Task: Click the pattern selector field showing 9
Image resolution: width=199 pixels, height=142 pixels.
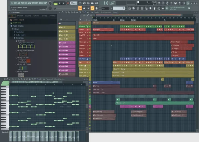Action: [118, 8]
